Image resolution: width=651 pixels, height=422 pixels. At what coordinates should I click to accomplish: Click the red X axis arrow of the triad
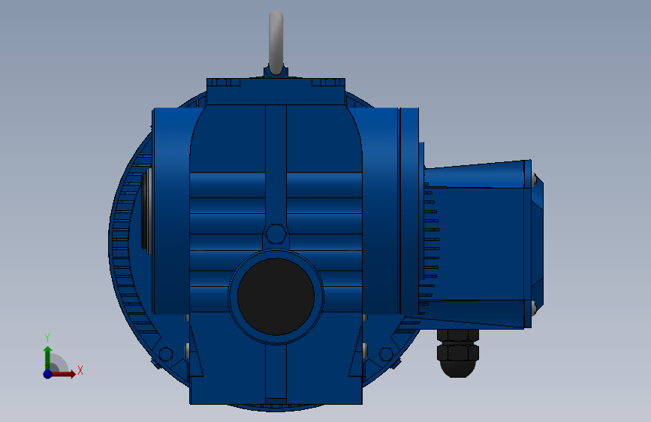63,374
